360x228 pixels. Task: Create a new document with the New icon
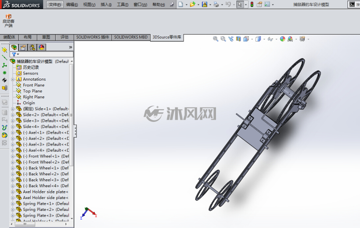coord(181,4)
